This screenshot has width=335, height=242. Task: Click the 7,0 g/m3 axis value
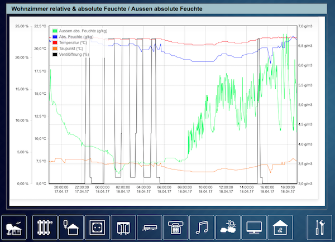[x=305, y=26]
